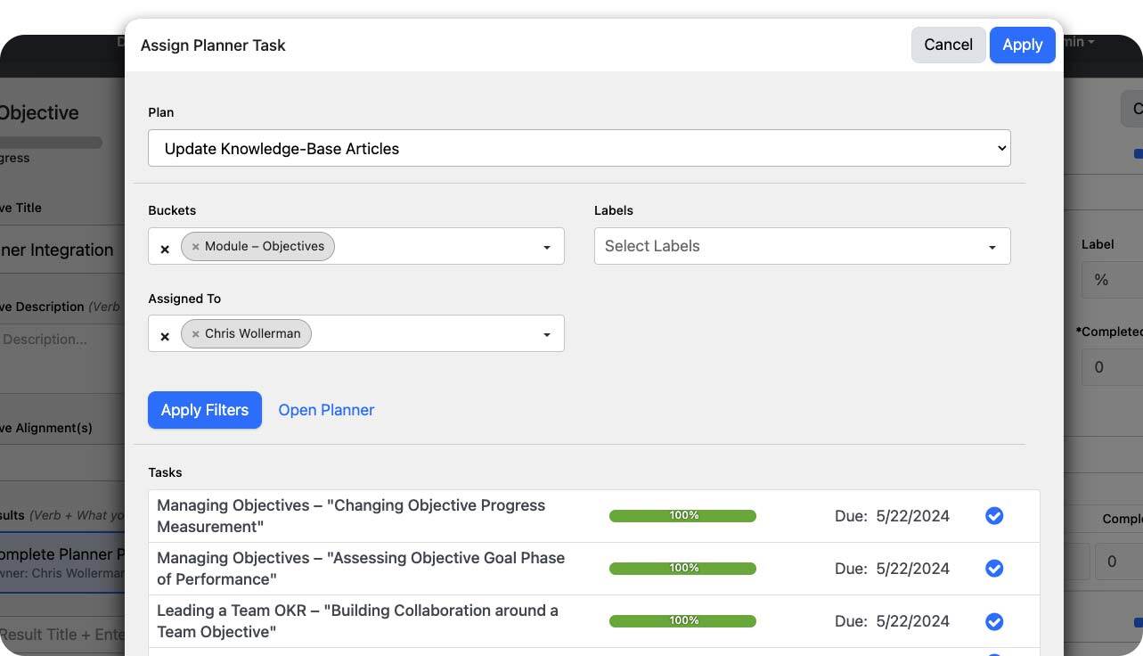Clear all selections in Assigned To field
The width and height of the screenshot is (1143, 656).
[x=165, y=336]
